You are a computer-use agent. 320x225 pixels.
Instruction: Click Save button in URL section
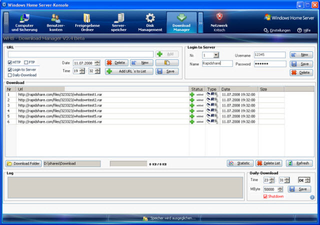(x=167, y=71)
